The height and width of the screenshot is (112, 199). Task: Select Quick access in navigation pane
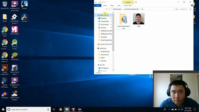click(104, 15)
